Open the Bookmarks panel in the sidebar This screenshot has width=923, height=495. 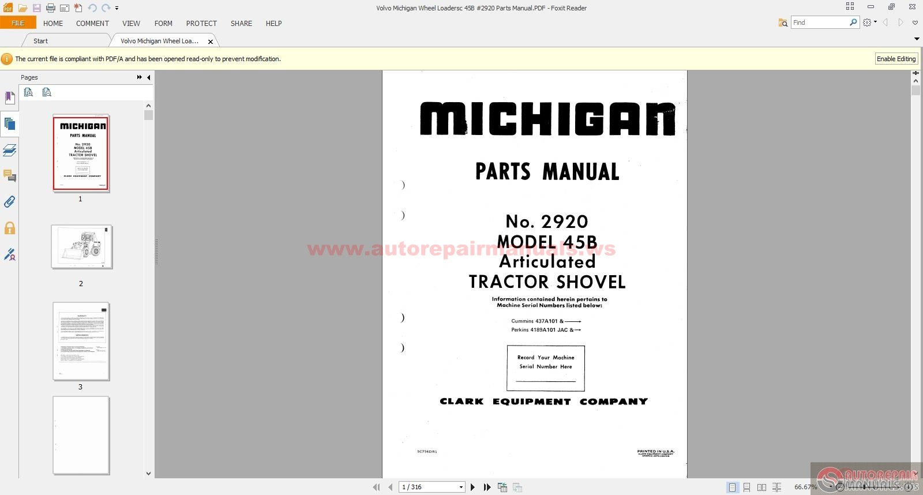click(9, 97)
